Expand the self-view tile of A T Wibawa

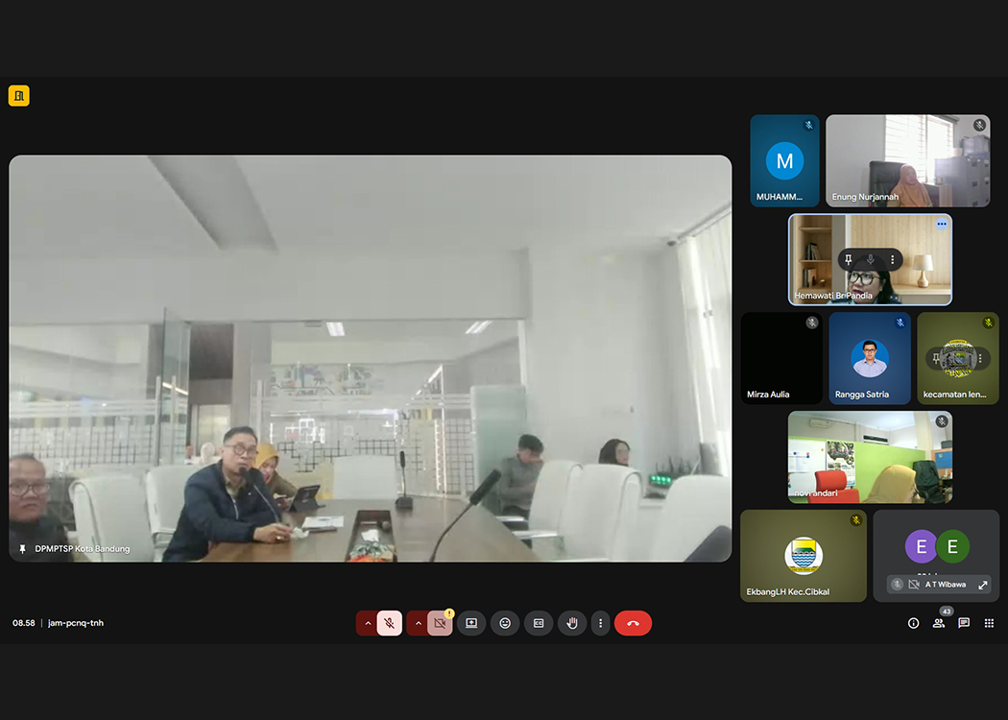(983, 585)
